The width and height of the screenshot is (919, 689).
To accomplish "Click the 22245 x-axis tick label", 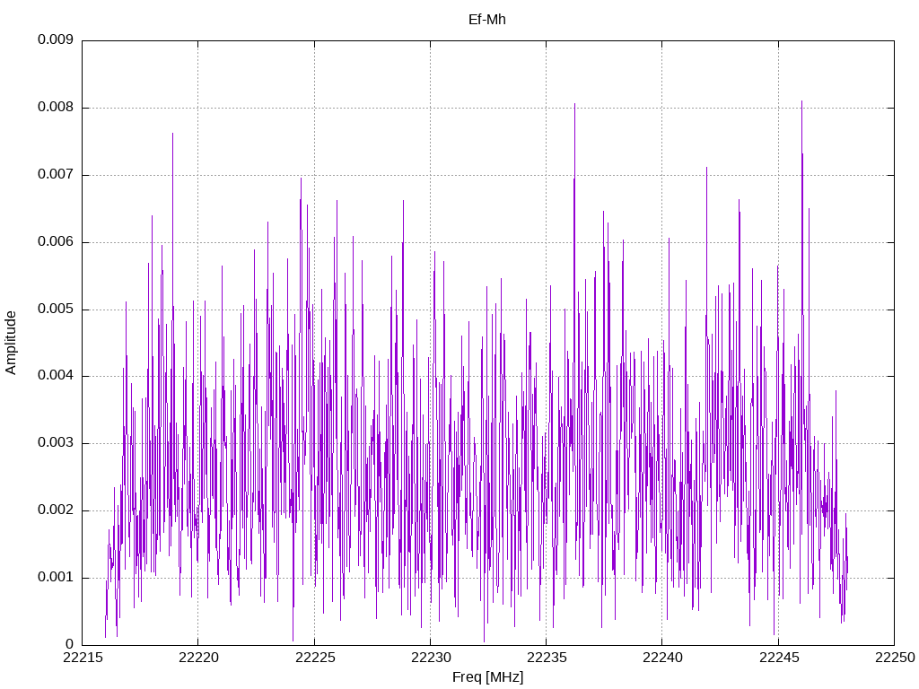I will 779,658.
